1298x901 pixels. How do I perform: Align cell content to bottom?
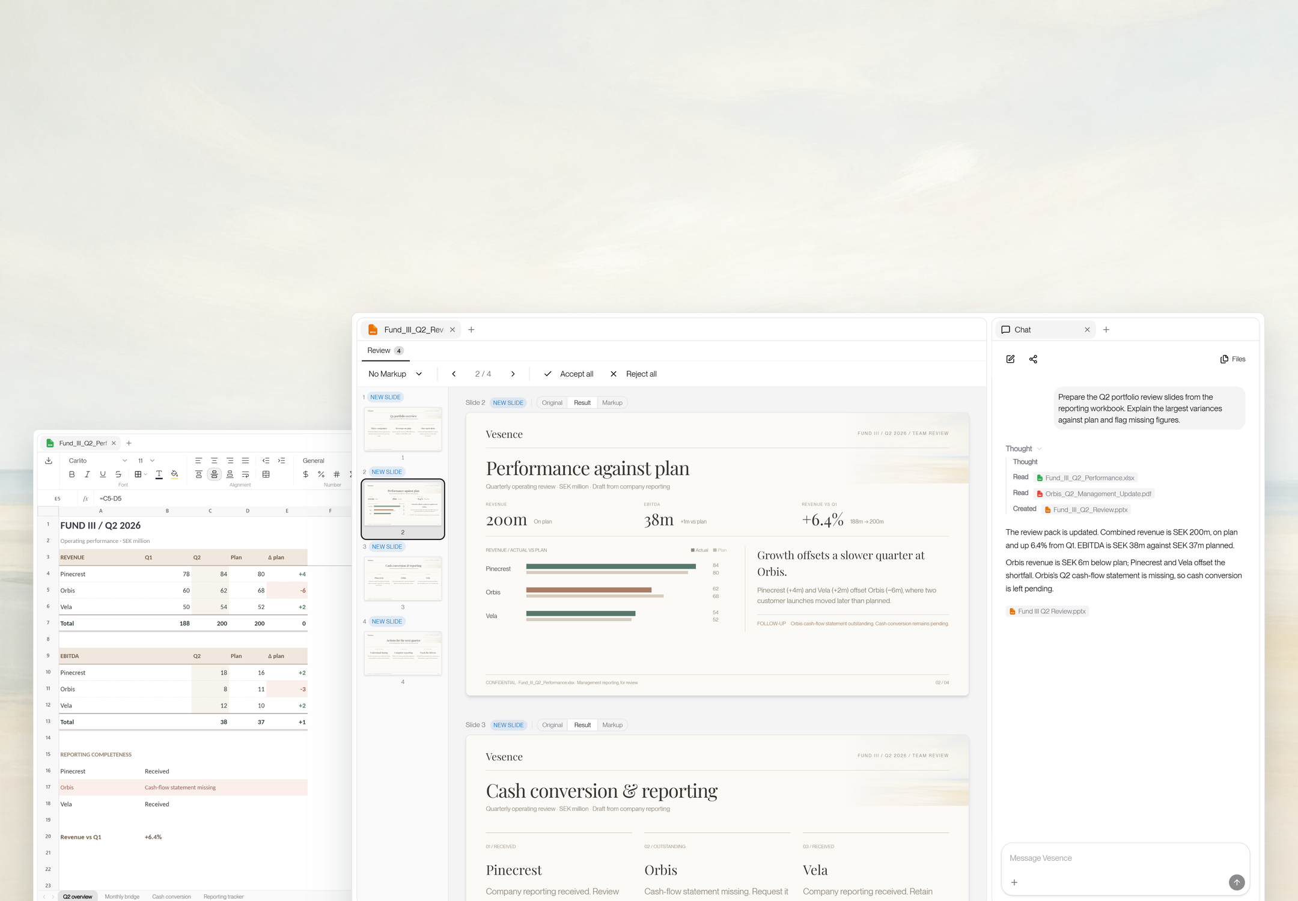pyautogui.click(x=230, y=475)
